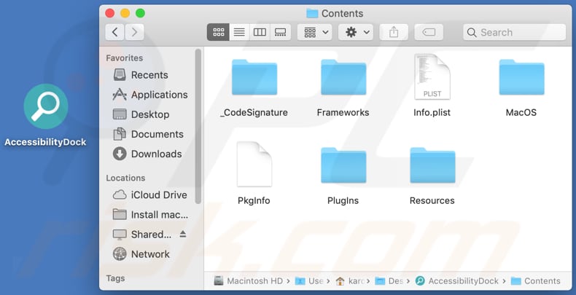This screenshot has width=576, height=295.
Task: Select Documents in the sidebar
Action: tap(149, 134)
